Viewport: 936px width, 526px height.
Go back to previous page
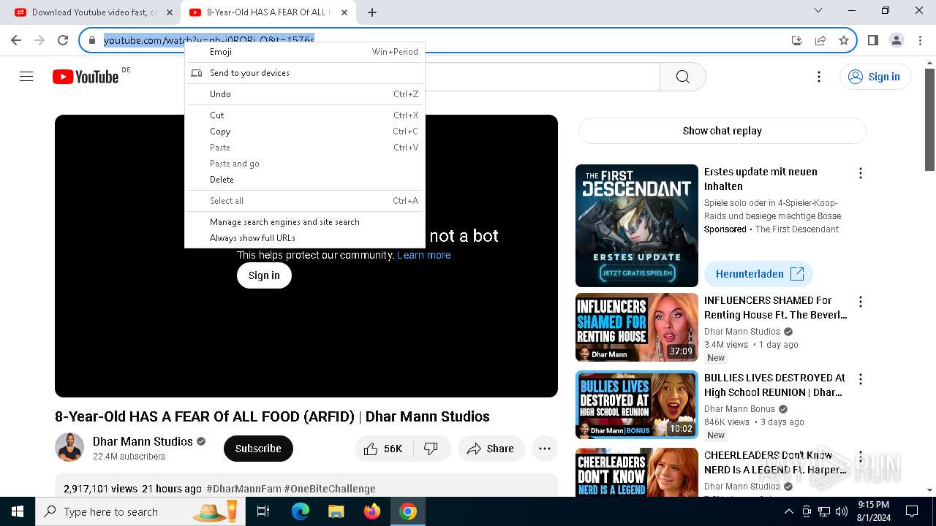(16, 40)
